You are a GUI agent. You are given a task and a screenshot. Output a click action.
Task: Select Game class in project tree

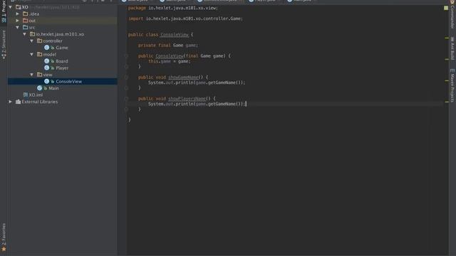pyautogui.click(x=62, y=48)
